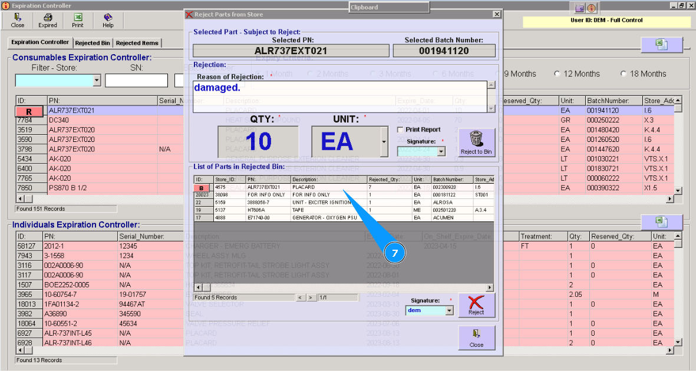The width and height of the screenshot is (696, 371).
Task: Click the SN filter input field
Action: (137, 80)
